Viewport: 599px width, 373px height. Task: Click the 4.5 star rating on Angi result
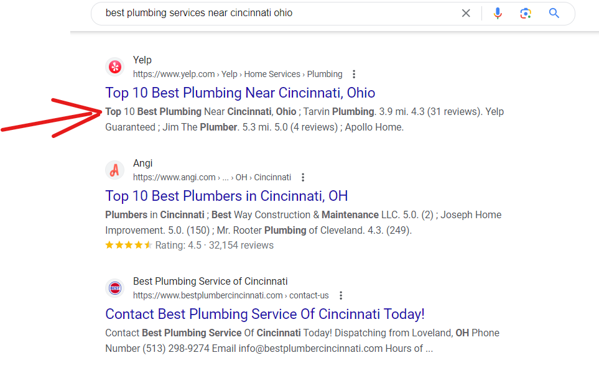tap(128, 245)
